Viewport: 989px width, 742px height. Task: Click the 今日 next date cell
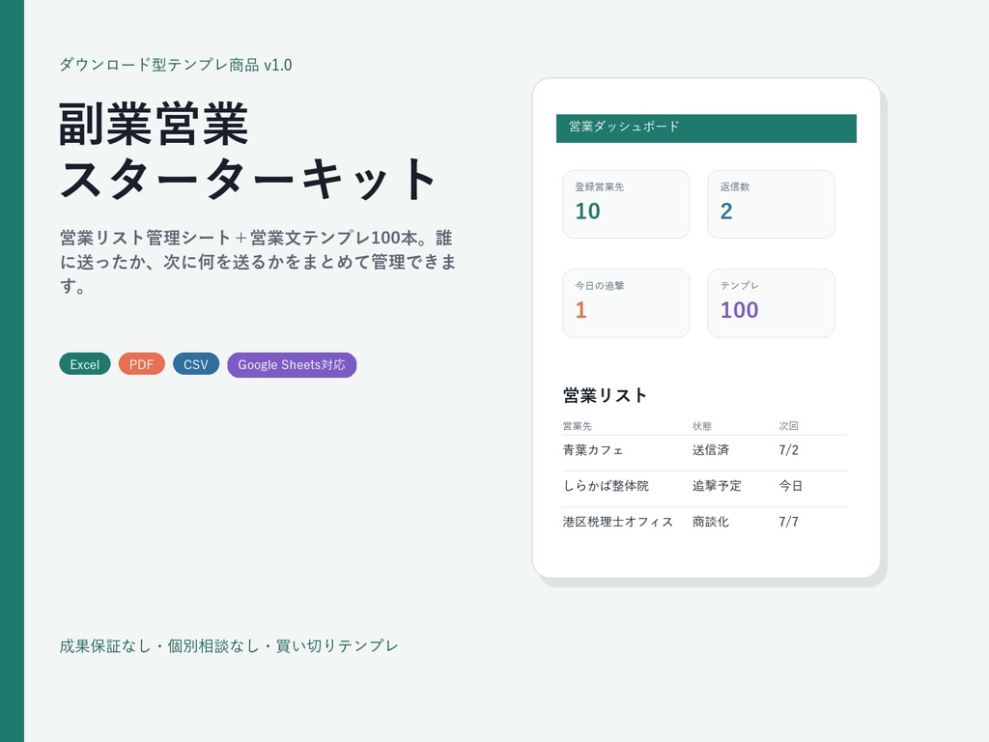(791, 486)
